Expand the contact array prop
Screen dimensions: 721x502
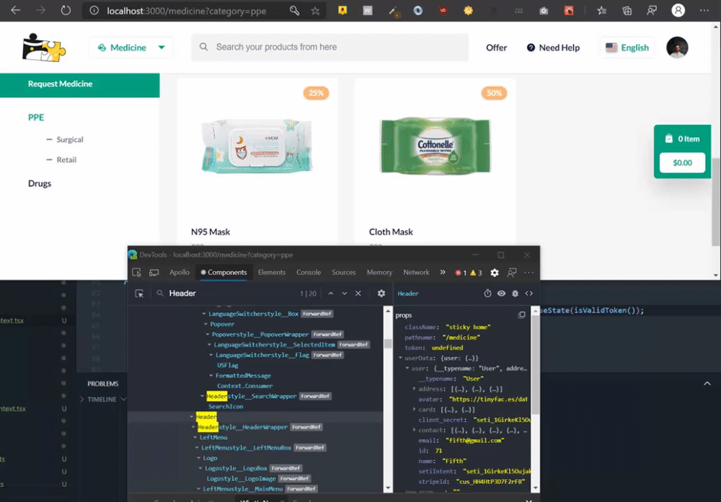point(414,430)
